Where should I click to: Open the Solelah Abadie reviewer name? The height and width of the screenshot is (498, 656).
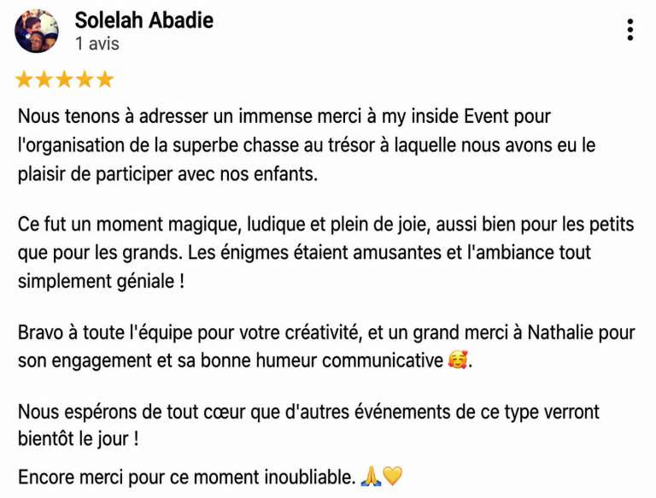[x=143, y=21]
